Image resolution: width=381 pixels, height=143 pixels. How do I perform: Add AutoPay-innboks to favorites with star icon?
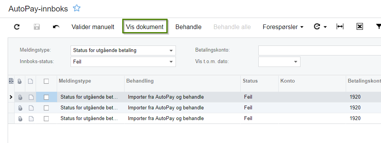point(77,8)
